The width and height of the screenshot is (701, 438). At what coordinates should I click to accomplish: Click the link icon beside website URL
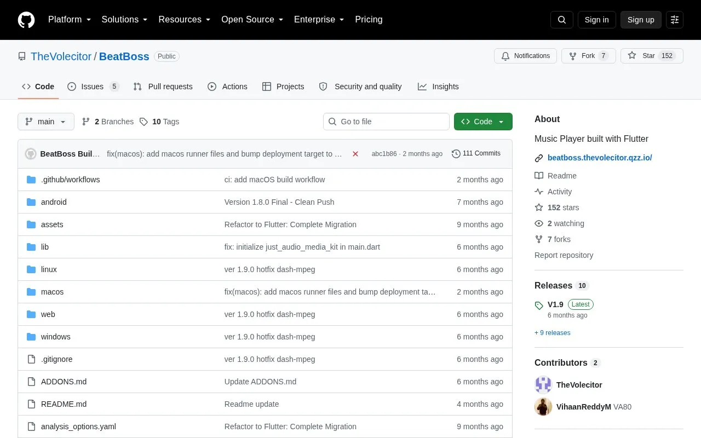tap(539, 158)
